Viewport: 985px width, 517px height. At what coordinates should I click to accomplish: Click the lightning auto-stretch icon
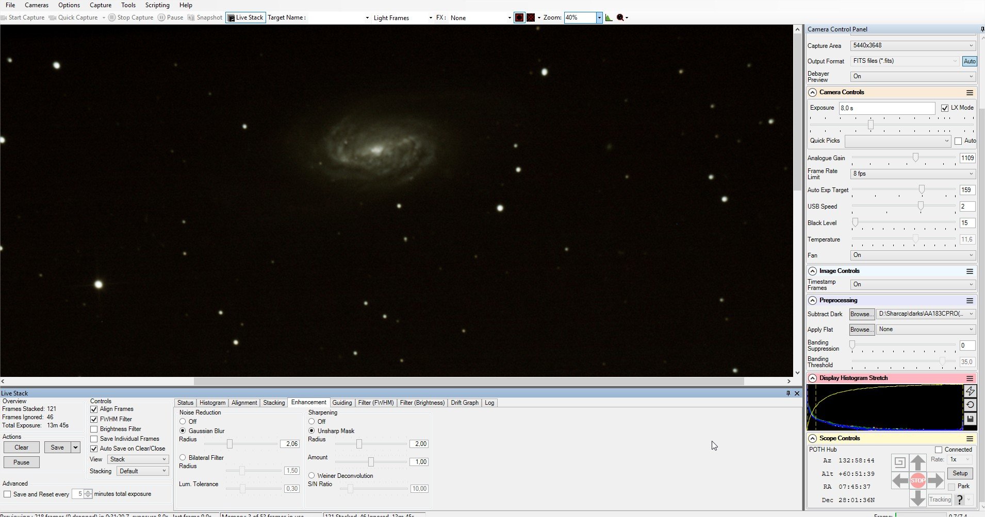click(970, 391)
